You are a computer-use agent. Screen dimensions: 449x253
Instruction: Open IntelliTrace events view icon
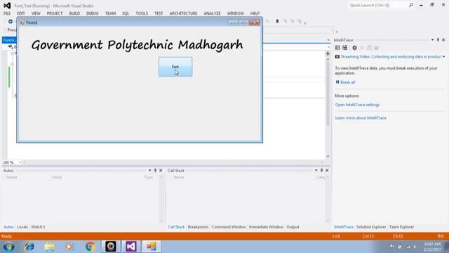click(x=337, y=48)
